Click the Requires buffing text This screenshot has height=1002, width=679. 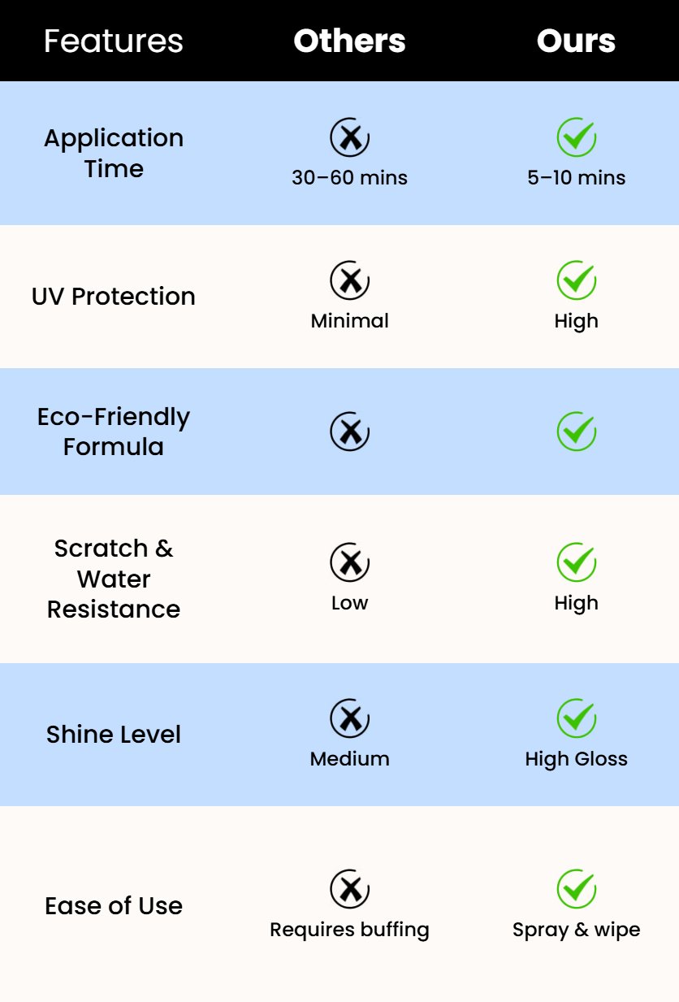[350, 930]
